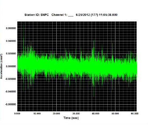The width and height of the screenshot is (148, 125).
Task: Click the 10.000 time axis tick label
Action: 37,113
